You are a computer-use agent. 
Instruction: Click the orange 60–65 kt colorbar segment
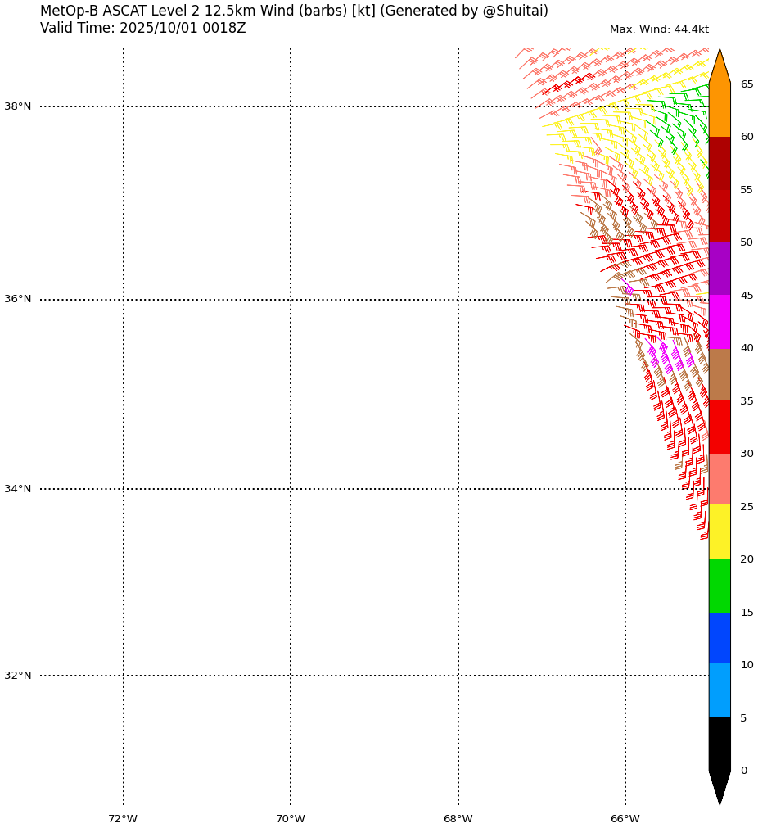click(x=719, y=110)
